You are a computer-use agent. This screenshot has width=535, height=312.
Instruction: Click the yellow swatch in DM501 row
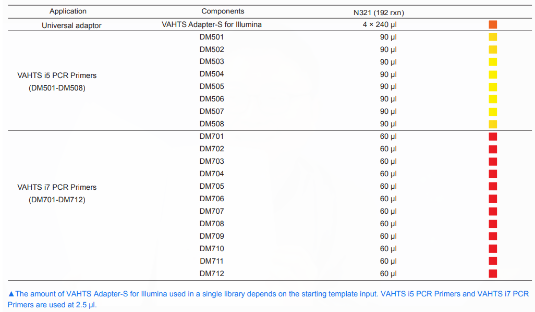pos(493,37)
